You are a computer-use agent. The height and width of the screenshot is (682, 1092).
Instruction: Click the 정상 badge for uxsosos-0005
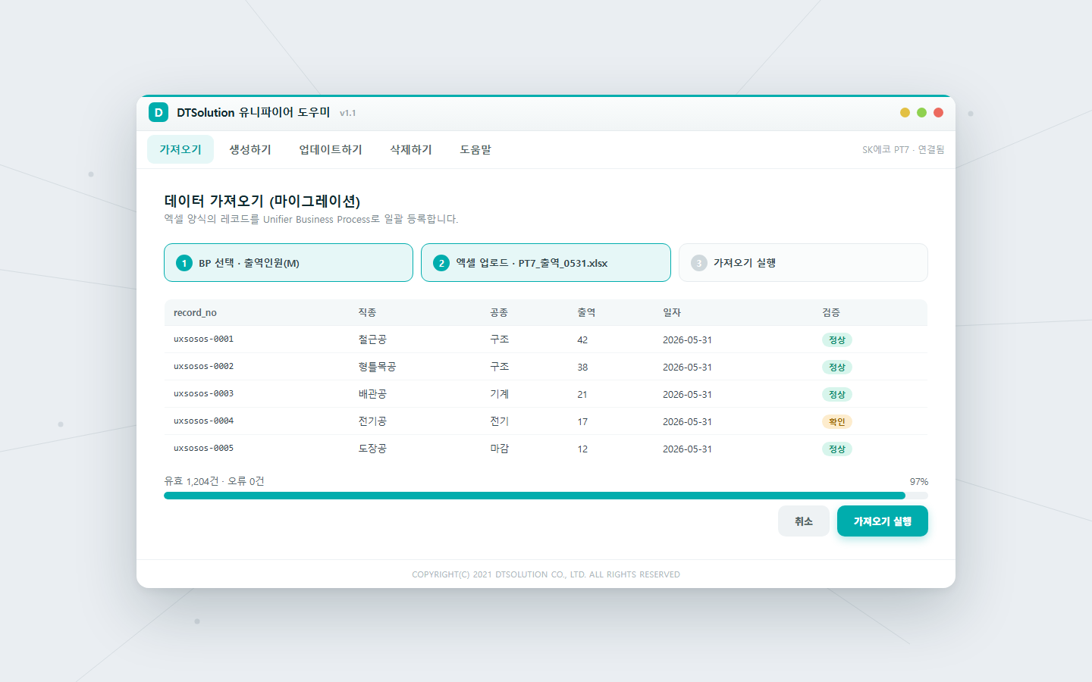tap(837, 449)
